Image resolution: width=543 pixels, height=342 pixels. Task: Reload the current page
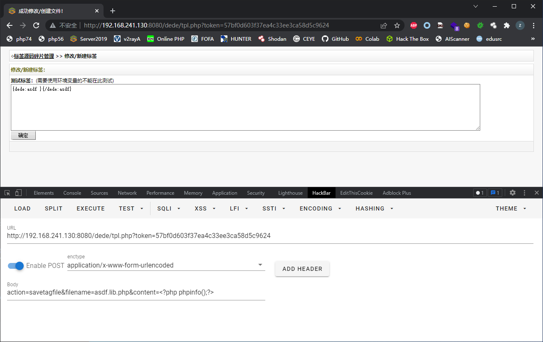coord(36,25)
